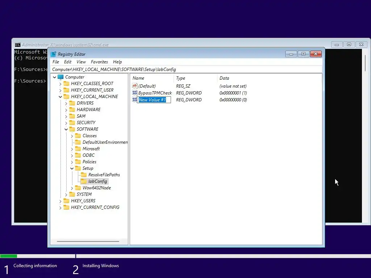371x278 pixels.
Task: Click the HARDWARE folder icon
Action: tap(72, 109)
